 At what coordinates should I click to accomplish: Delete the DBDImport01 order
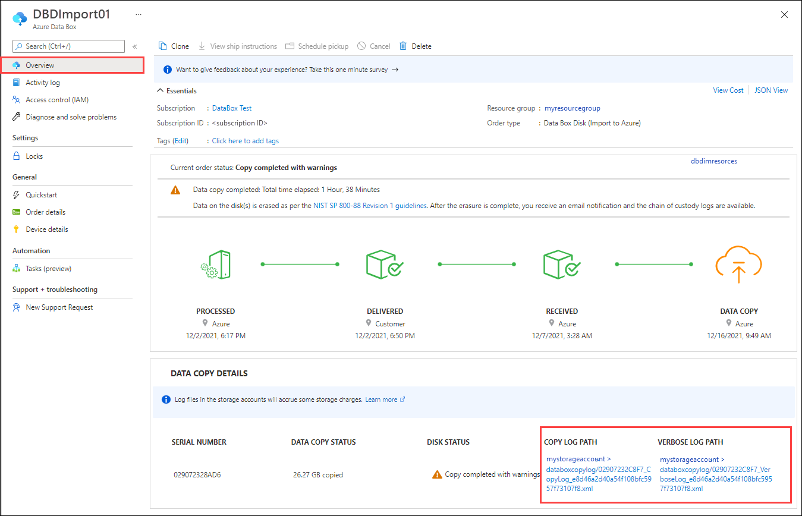point(415,46)
